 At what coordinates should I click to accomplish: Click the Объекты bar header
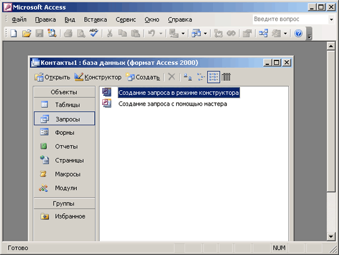64,92
